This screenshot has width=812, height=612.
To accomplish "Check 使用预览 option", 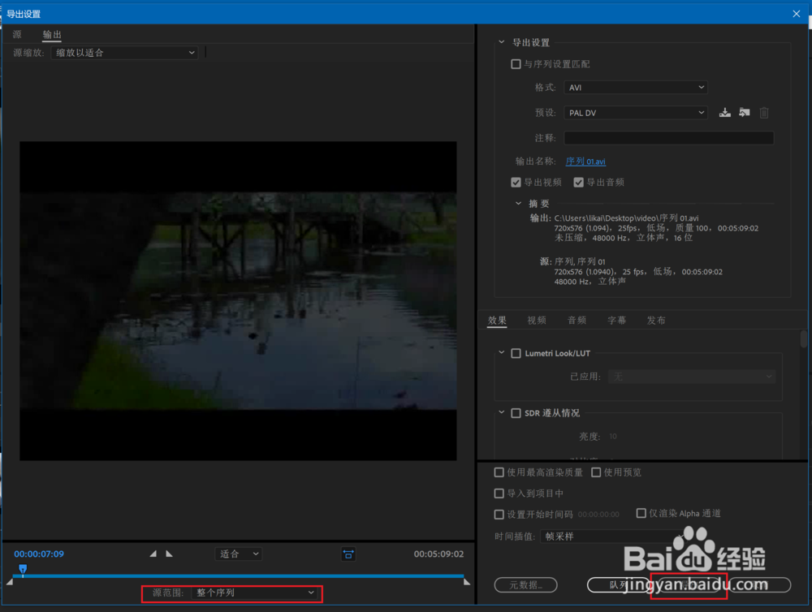I will pyautogui.click(x=596, y=472).
